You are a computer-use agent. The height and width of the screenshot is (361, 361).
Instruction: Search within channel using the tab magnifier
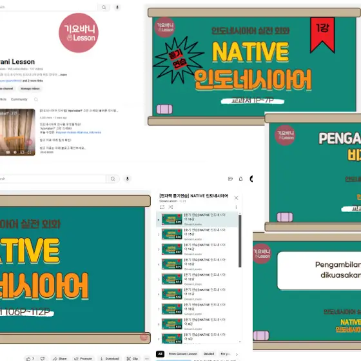(x=36, y=99)
